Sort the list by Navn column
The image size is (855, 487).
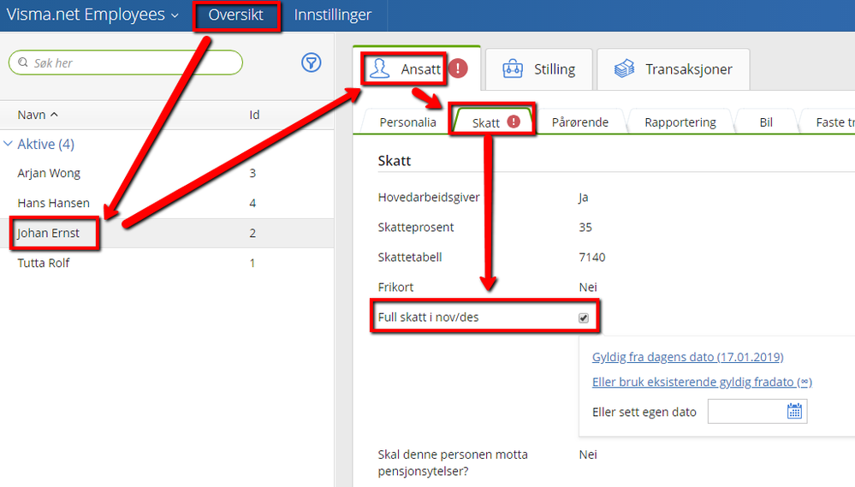(37, 115)
